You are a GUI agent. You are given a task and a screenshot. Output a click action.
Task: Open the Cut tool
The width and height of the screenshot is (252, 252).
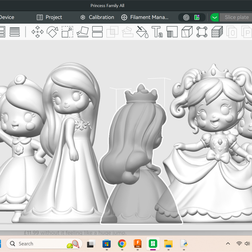tap(97, 32)
